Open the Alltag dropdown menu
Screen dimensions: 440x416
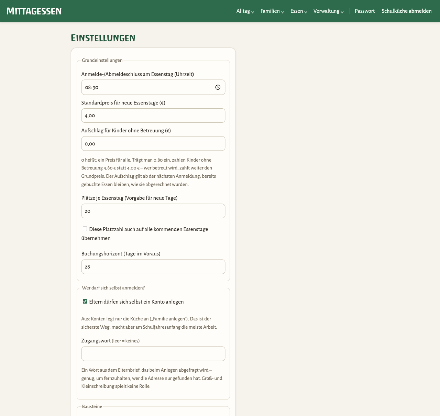pos(245,11)
